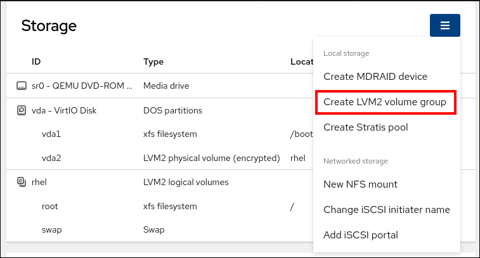Click the sr0 media drive icon
Screen dimensions: 480x258
(21, 86)
